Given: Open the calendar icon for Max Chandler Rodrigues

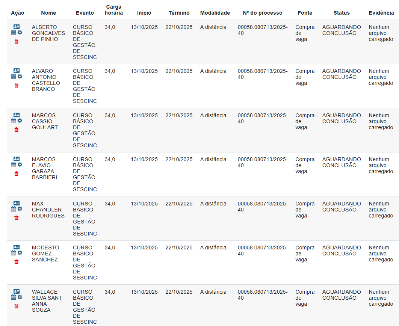Looking at the screenshot, I should [14, 209].
